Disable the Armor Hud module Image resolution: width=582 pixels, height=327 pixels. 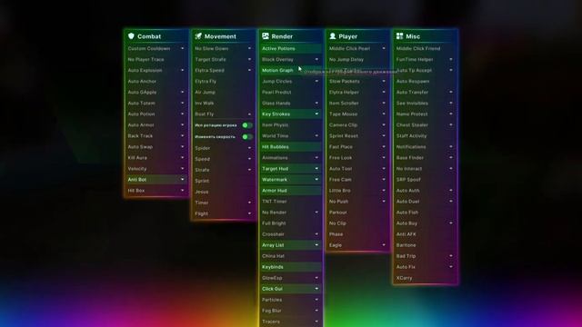point(291,191)
